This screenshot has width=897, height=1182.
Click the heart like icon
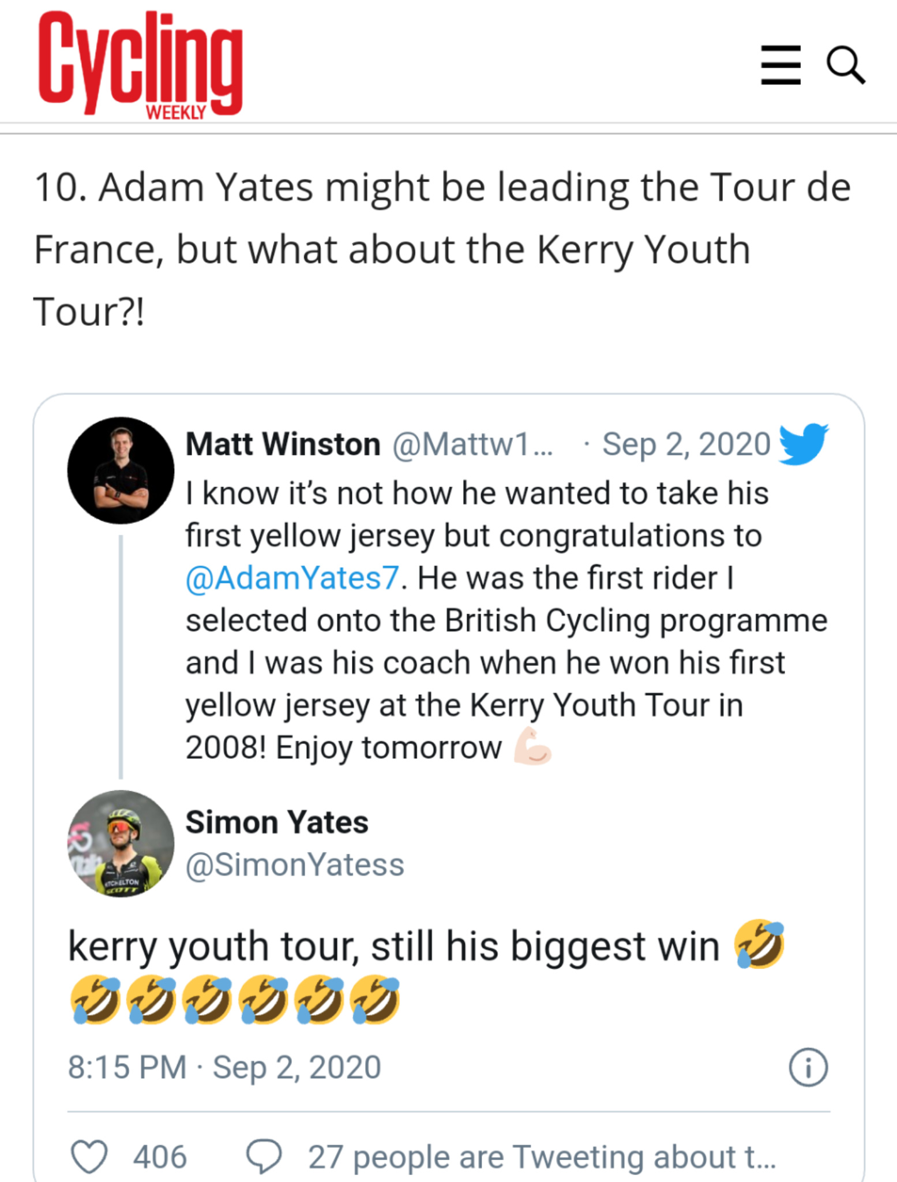pos(89,1157)
